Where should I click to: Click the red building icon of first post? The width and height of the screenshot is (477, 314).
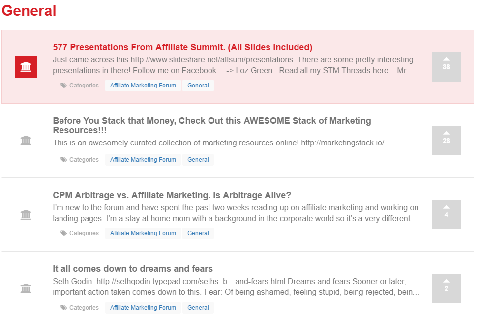(26, 67)
